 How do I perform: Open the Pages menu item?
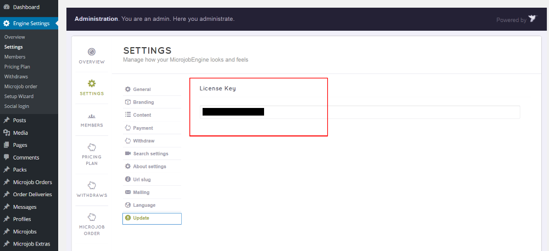pyautogui.click(x=20, y=145)
